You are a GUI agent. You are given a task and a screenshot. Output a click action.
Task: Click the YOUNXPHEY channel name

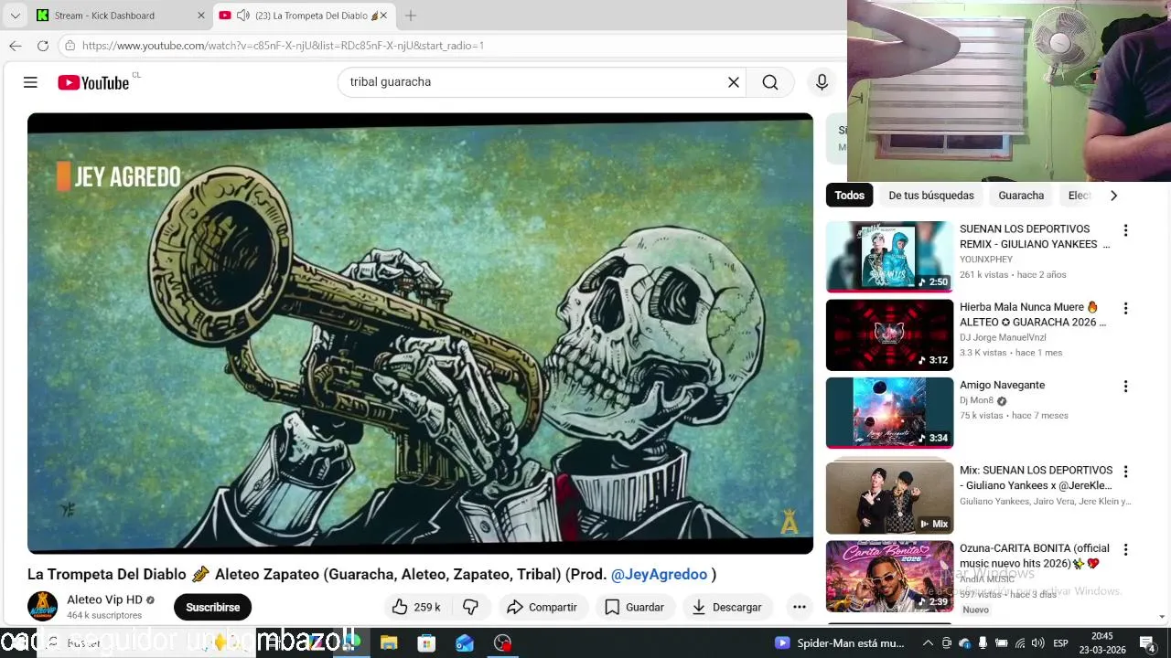click(986, 260)
